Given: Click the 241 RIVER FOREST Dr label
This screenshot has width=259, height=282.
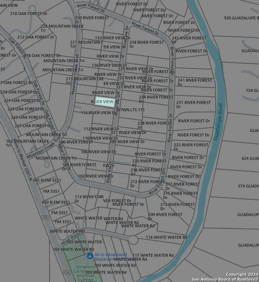Looking at the screenshot, I should (x=195, y=82).
